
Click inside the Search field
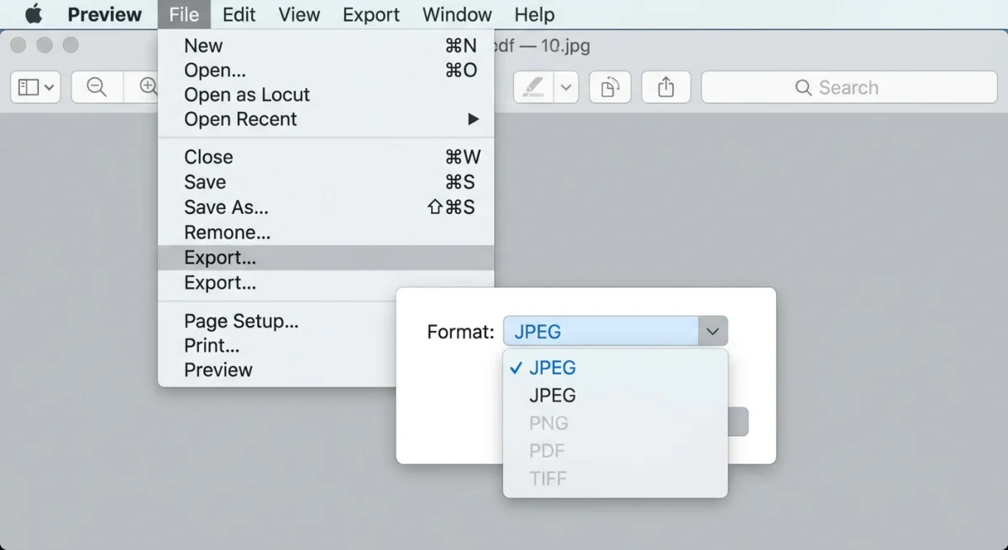click(849, 87)
